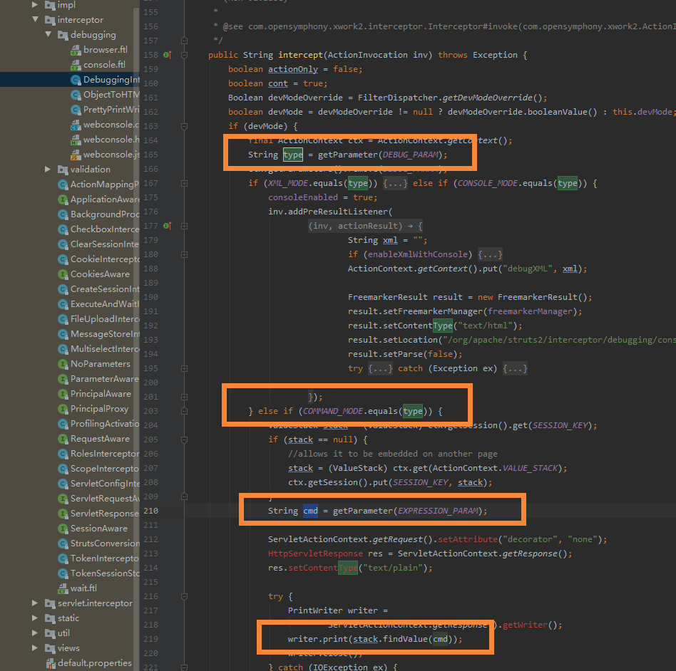Click the JavaScript file icon of webconsole.js
This screenshot has height=671, width=676.
pos(76,154)
